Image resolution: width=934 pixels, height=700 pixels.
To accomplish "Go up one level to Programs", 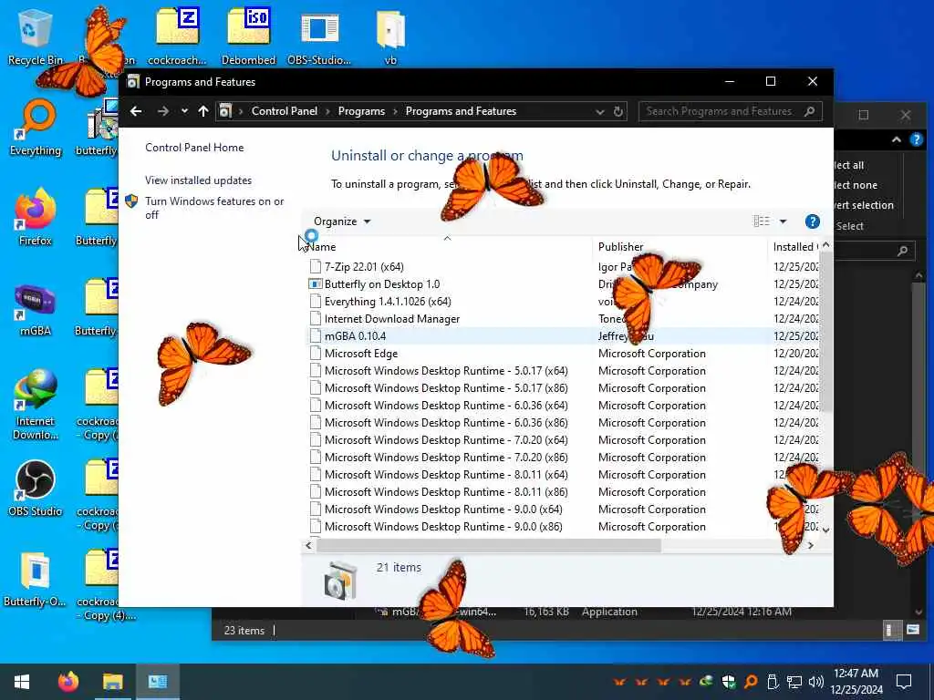I will [x=203, y=111].
